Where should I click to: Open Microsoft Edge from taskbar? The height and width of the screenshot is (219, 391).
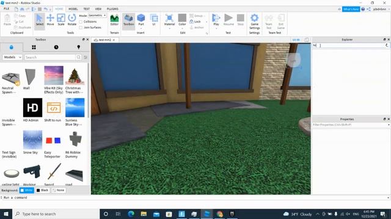pos(131,214)
